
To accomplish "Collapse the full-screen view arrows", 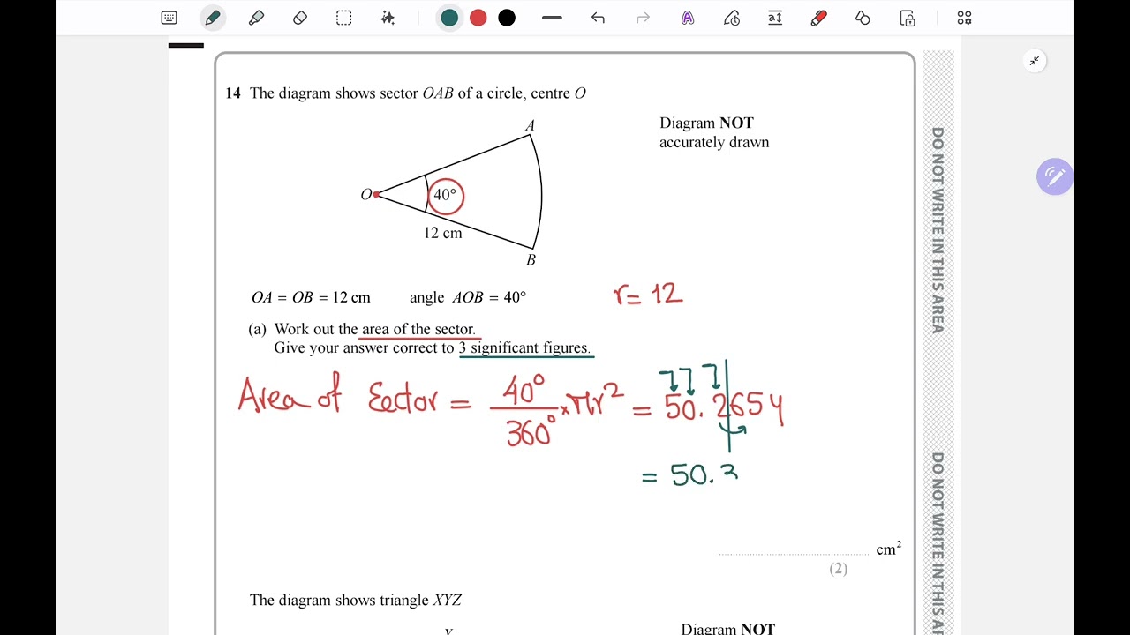I will pos(1035,61).
